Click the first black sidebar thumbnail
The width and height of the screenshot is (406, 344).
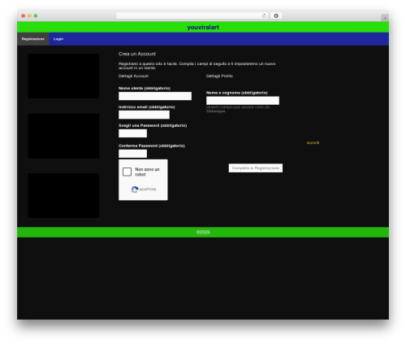[x=63, y=76]
